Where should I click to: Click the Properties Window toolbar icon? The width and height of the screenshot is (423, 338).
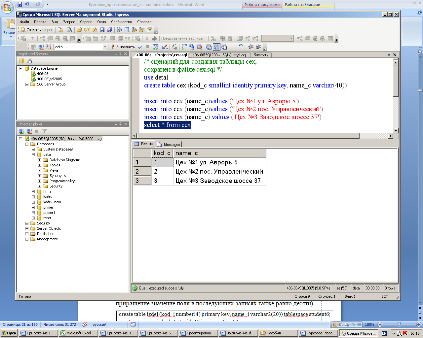pos(149,30)
